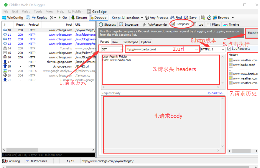Click inside the request headers box
This screenshot has height=168, width=260.
click(x=161, y=69)
